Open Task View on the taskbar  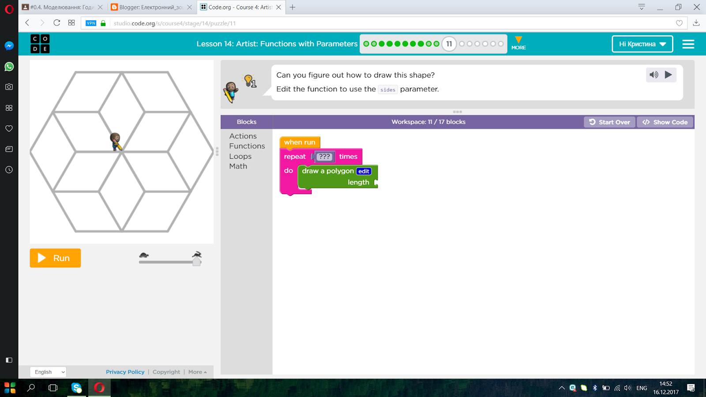pos(53,388)
